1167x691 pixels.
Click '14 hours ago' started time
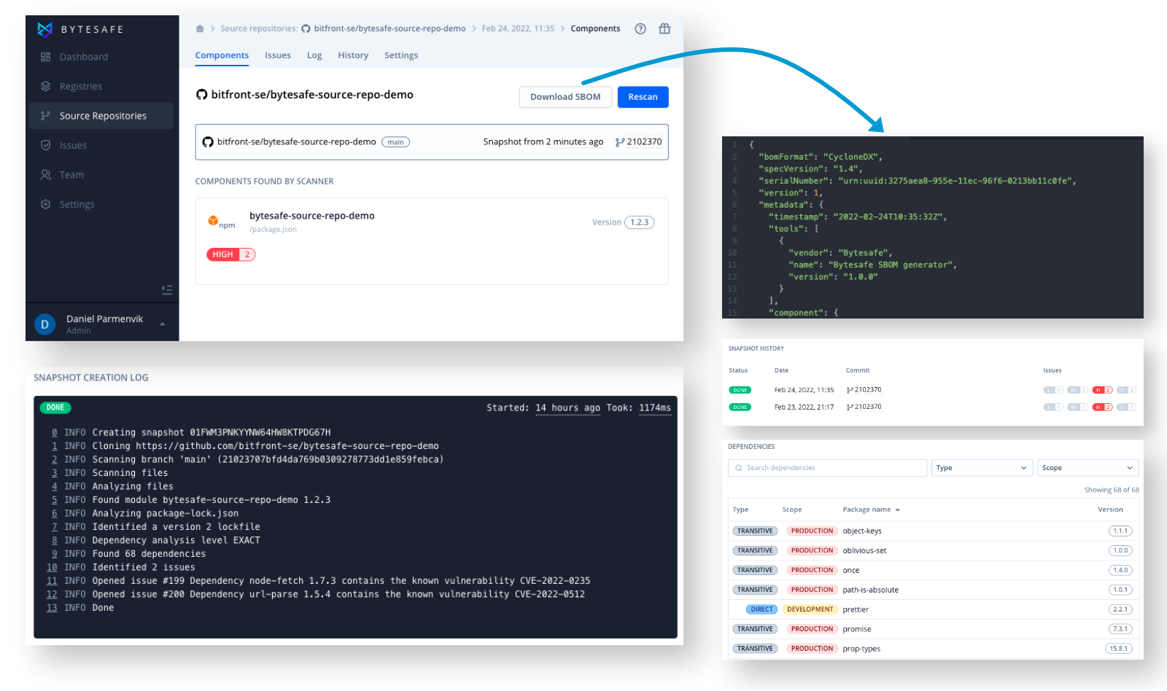tap(567, 408)
